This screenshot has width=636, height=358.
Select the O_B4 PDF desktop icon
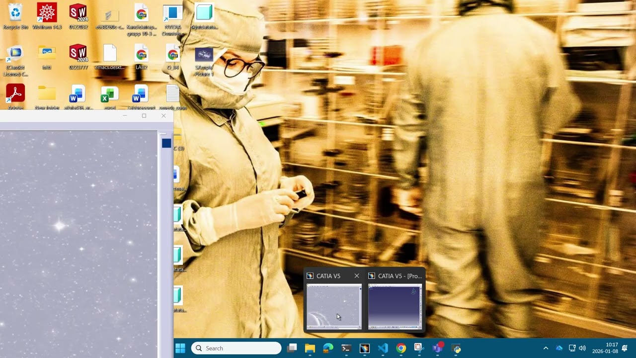coord(172,57)
